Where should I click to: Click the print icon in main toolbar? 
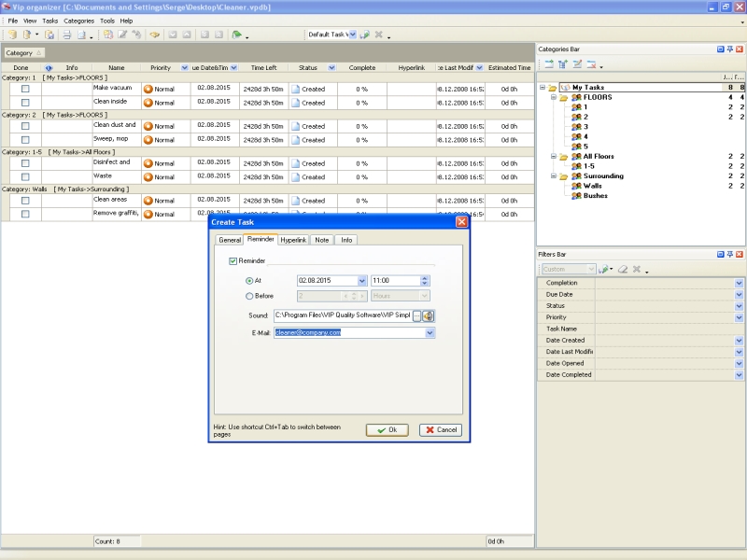[67, 35]
